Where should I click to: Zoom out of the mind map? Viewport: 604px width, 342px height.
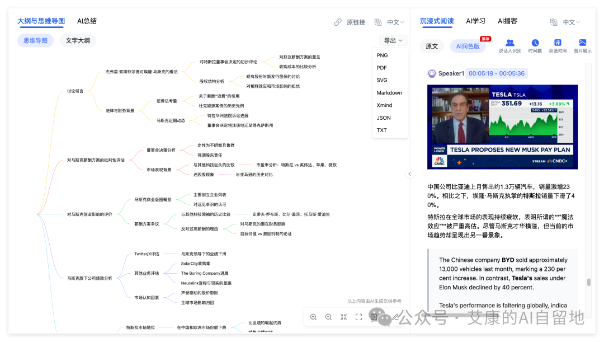329,317
